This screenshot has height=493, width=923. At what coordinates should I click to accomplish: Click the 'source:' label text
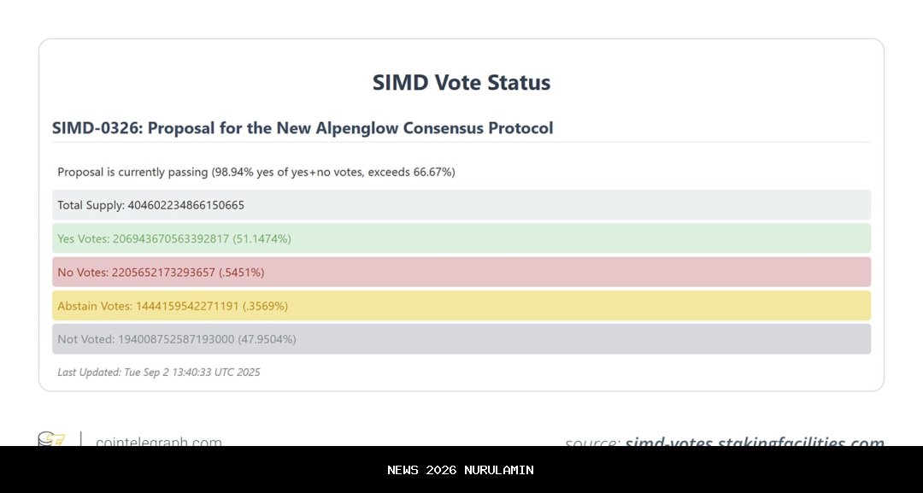point(592,443)
